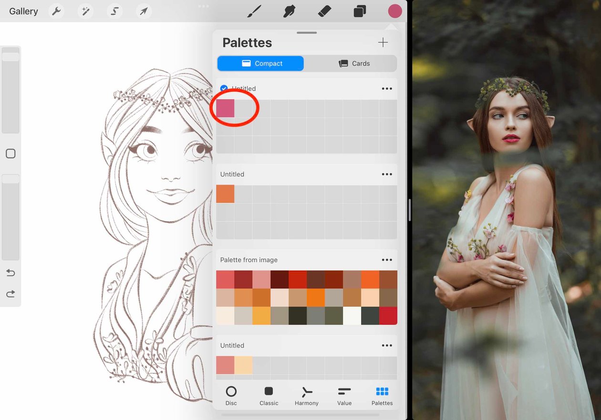This screenshot has height=420, width=601.
Task: Tap the Undo arrow in the sidebar
Action: pos(10,273)
